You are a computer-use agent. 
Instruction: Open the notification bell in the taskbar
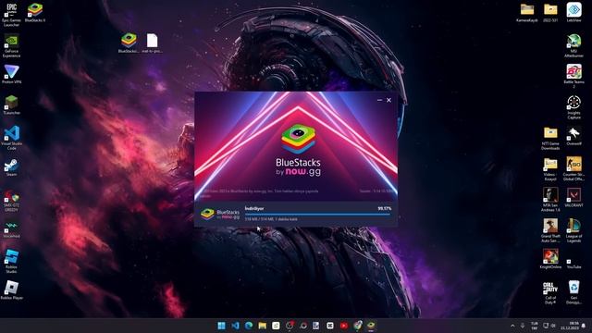(584, 326)
